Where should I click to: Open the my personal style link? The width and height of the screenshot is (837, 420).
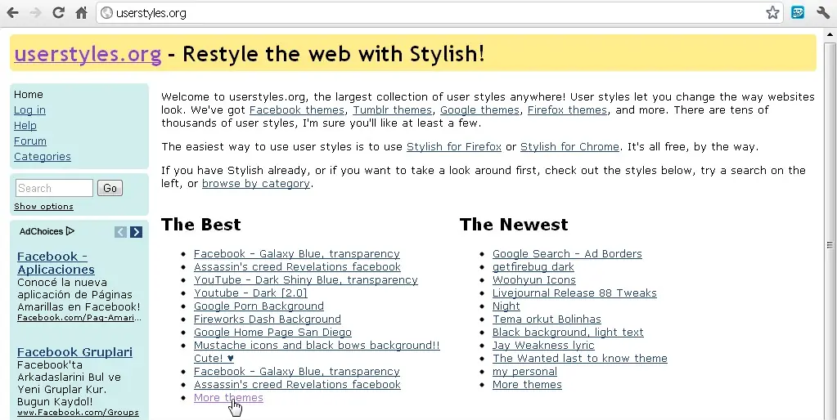524,372
